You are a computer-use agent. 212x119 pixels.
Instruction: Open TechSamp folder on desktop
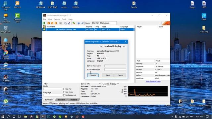point(204,29)
